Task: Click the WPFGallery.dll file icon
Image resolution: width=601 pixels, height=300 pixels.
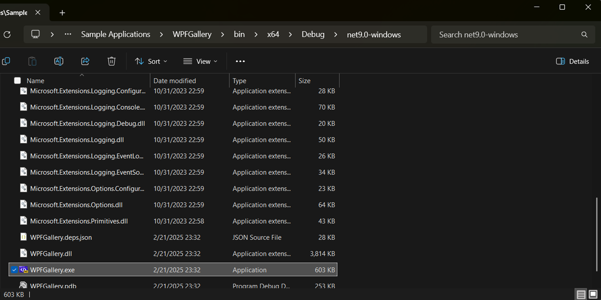Action: (x=24, y=253)
